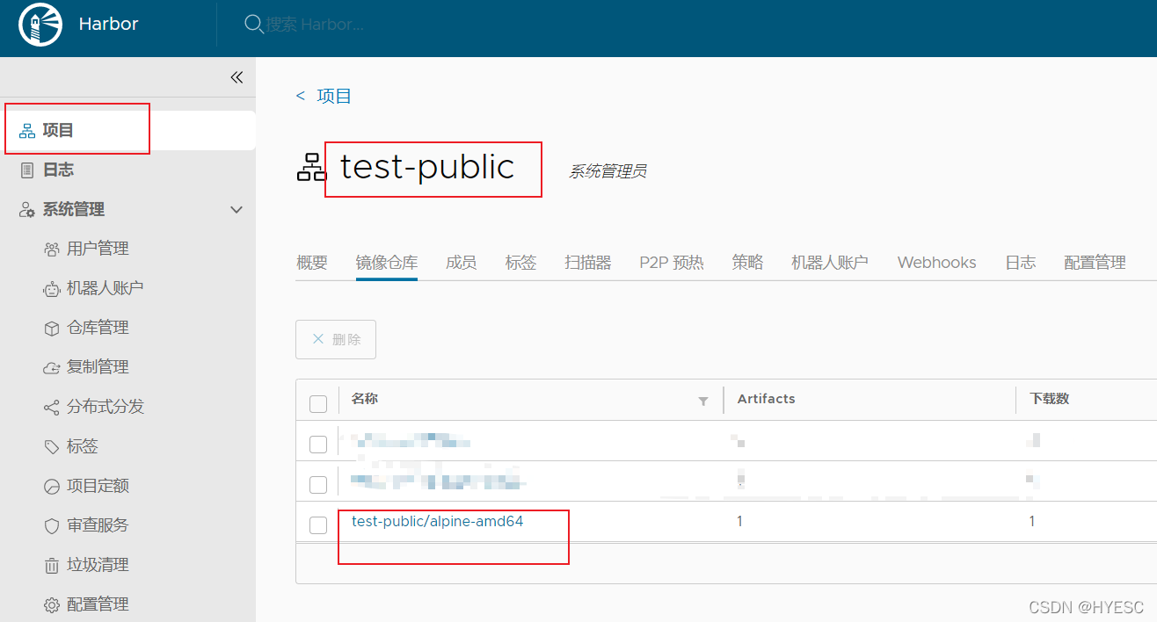
Task: Check the second repository row checkbox
Action: click(318, 485)
